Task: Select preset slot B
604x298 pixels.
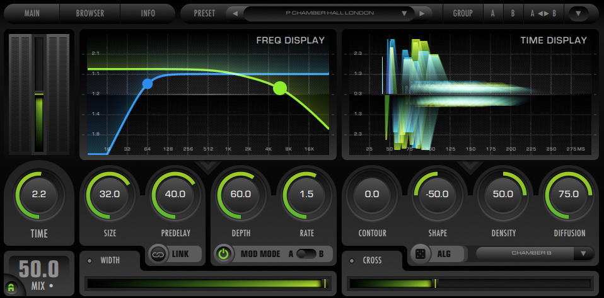Action: tap(513, 13)
